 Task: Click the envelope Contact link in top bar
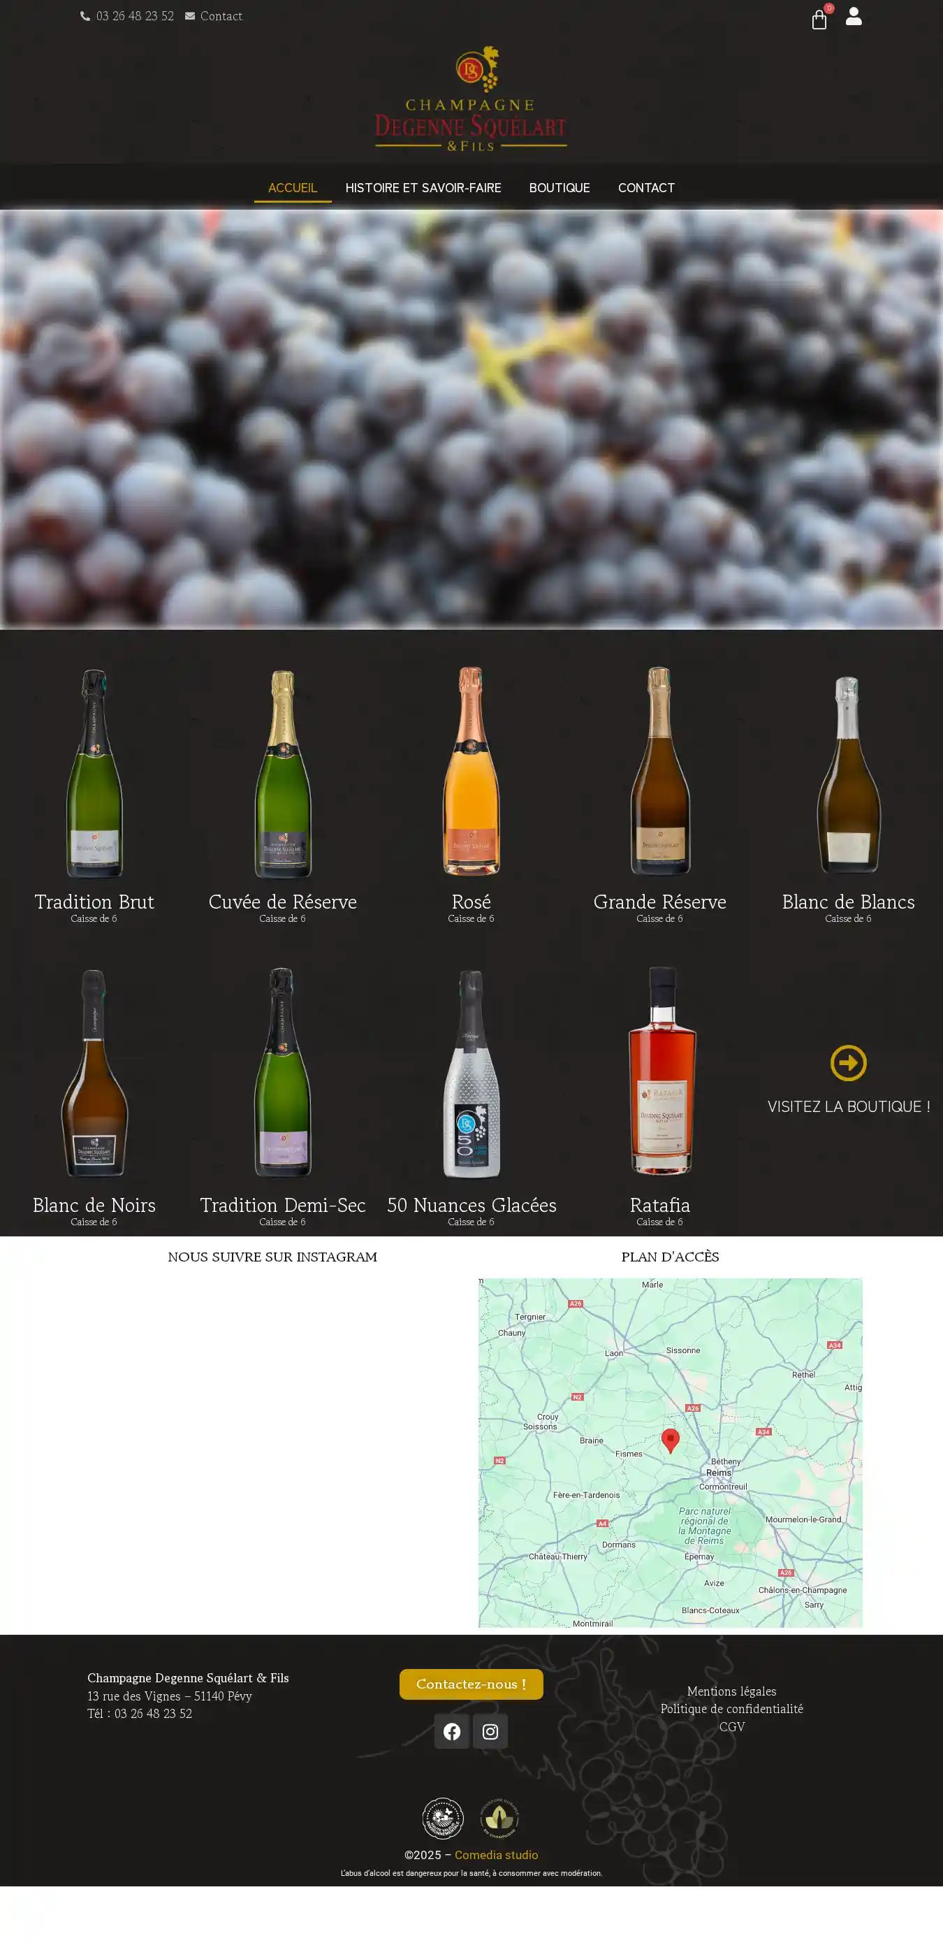pos(214,16)
